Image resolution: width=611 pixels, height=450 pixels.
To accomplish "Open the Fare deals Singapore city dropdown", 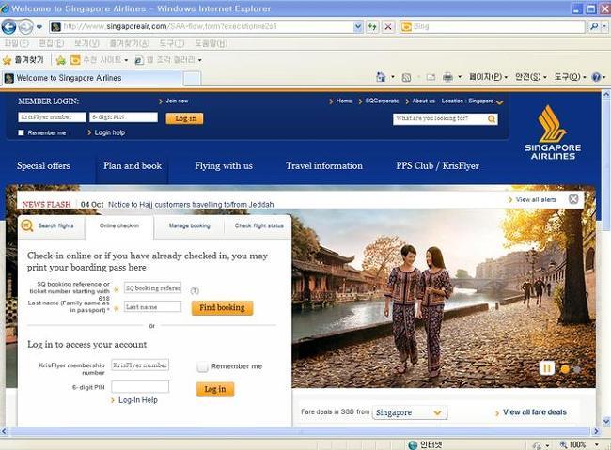I will [410, 412].
